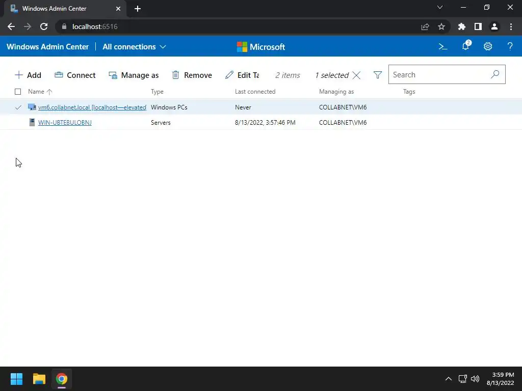
Task: View site information lock icon
Action: pyautogui.click(x=64, y=26)
